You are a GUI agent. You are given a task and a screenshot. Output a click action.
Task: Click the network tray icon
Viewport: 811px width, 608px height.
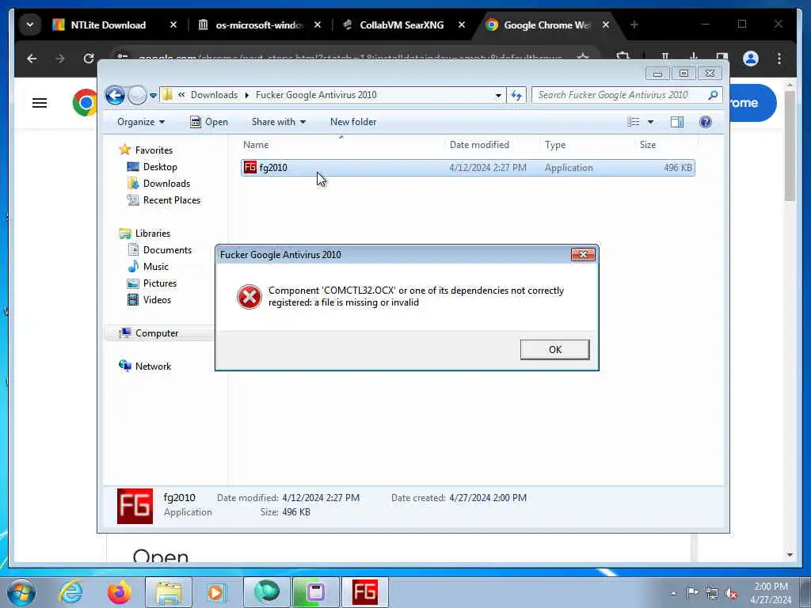coord(712,594)
